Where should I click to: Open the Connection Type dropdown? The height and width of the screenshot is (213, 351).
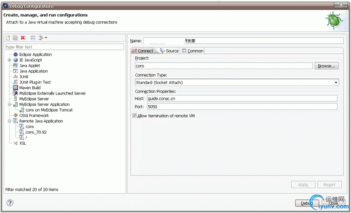(336, 82)
